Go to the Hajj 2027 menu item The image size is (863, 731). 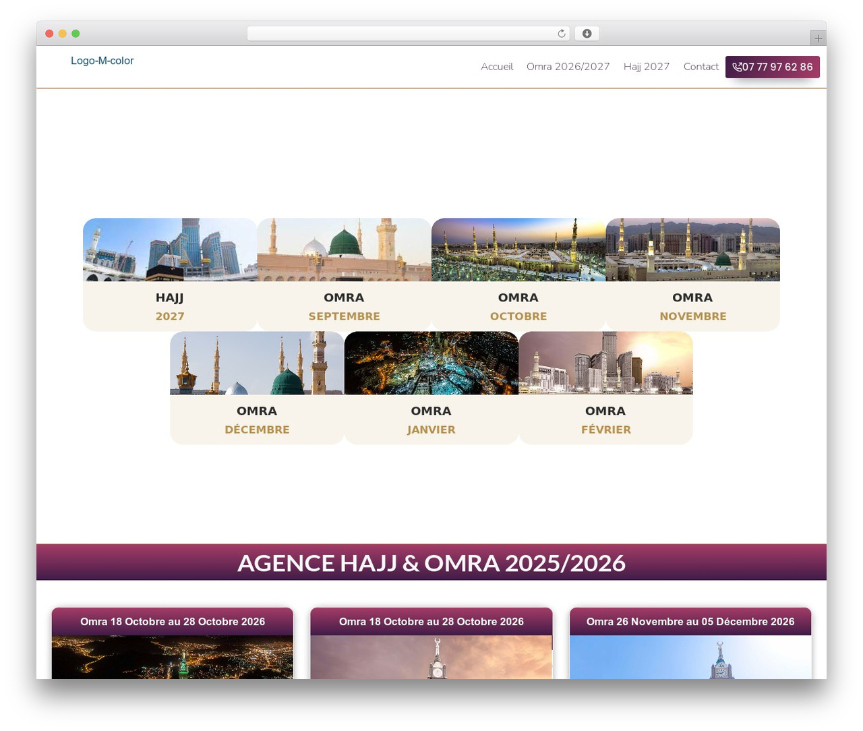click(647, 67)
